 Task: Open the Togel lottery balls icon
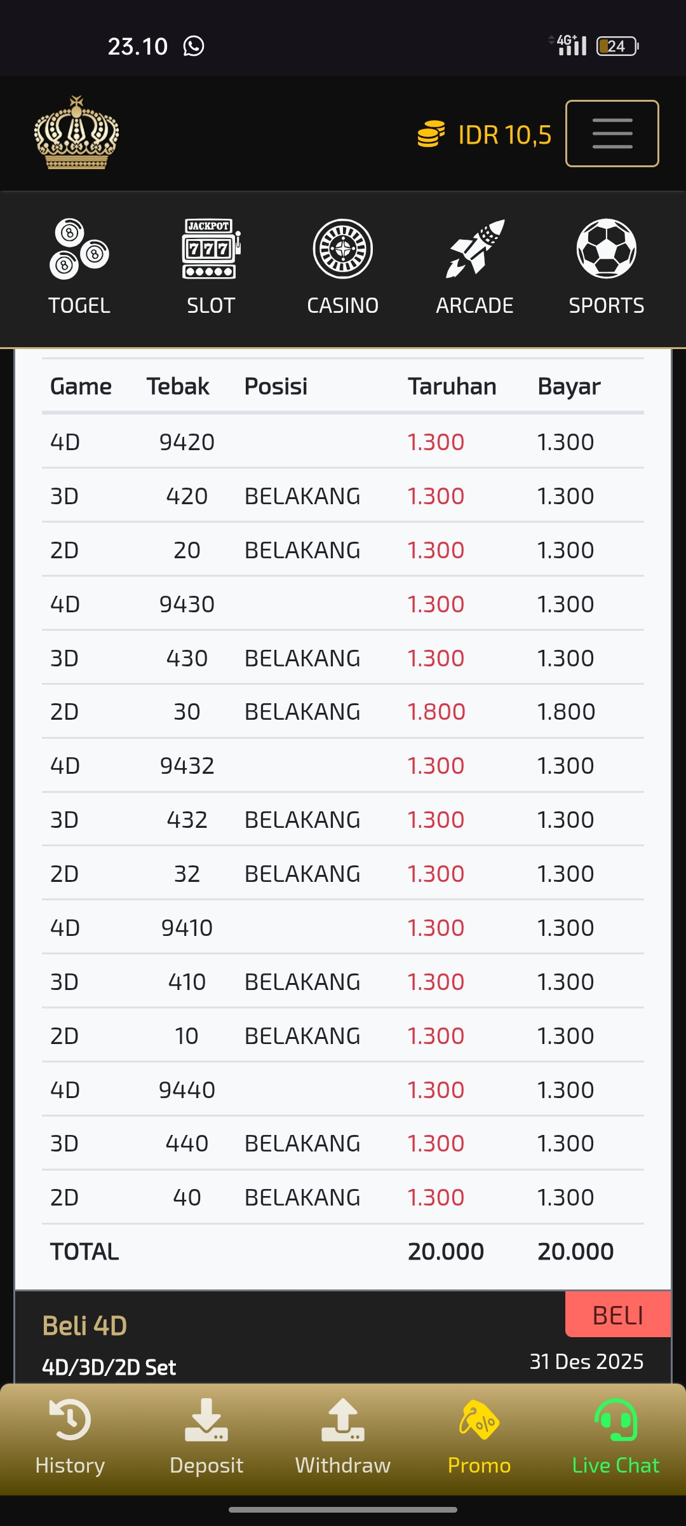[x=79, y=249]
